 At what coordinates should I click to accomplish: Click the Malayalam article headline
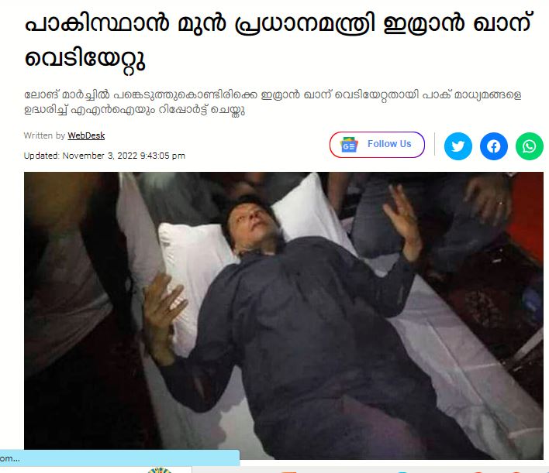tap(278, 41)
